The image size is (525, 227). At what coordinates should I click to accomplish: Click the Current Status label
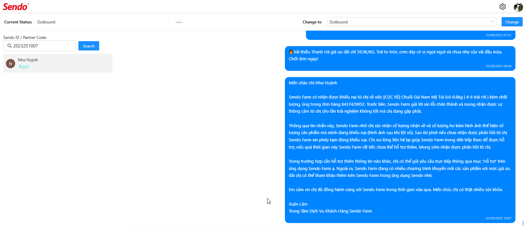(18, 22)
